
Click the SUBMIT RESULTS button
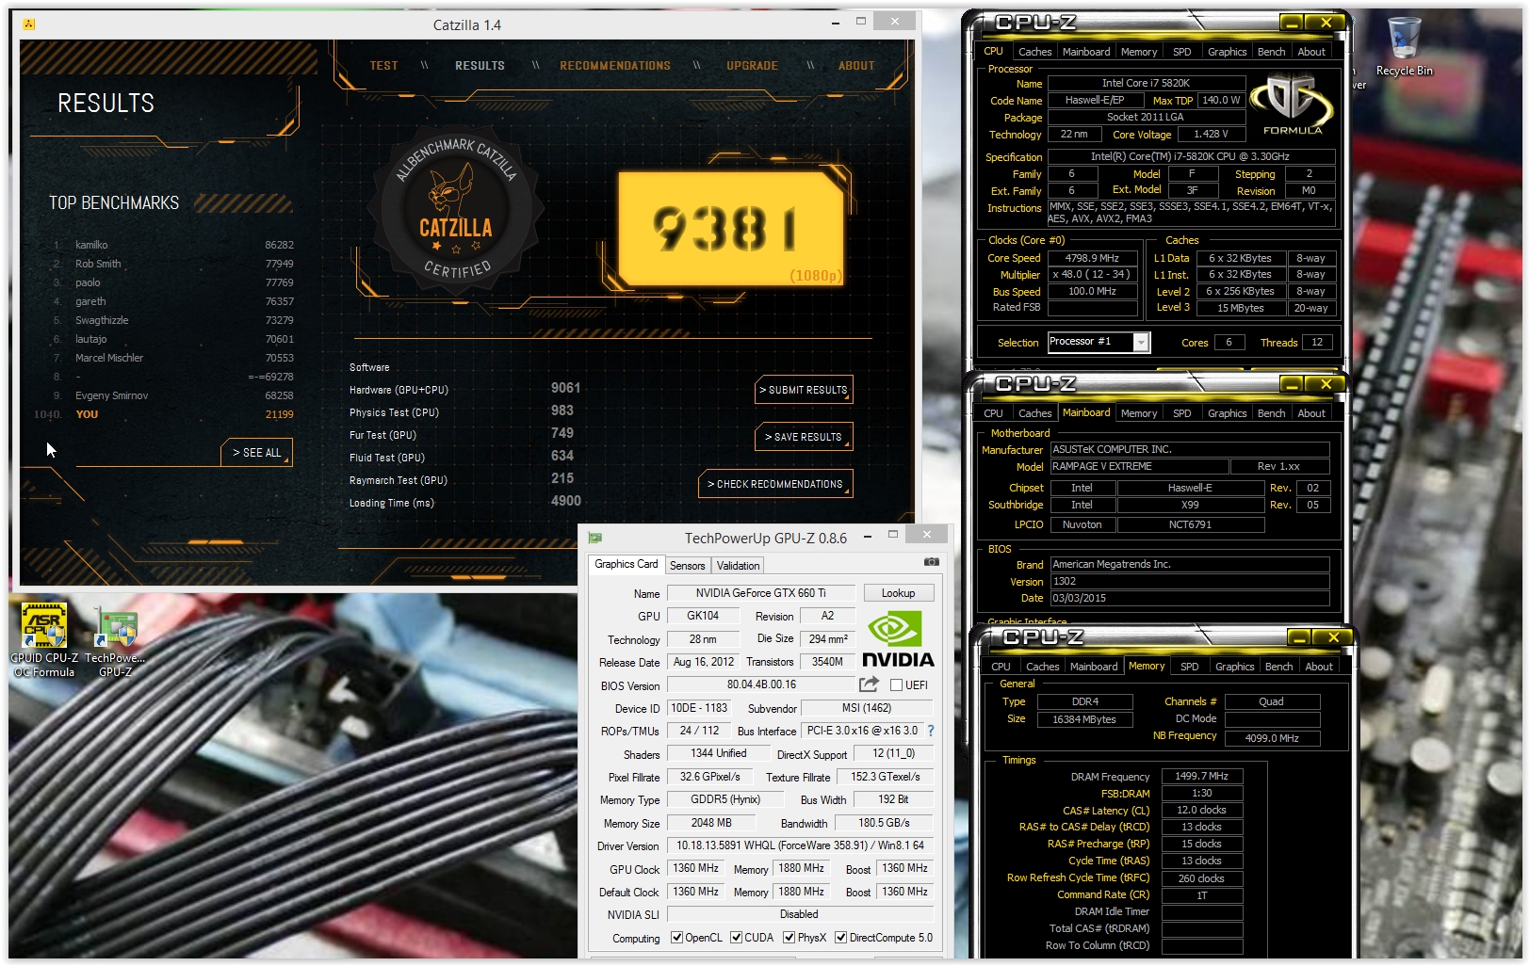804,390
